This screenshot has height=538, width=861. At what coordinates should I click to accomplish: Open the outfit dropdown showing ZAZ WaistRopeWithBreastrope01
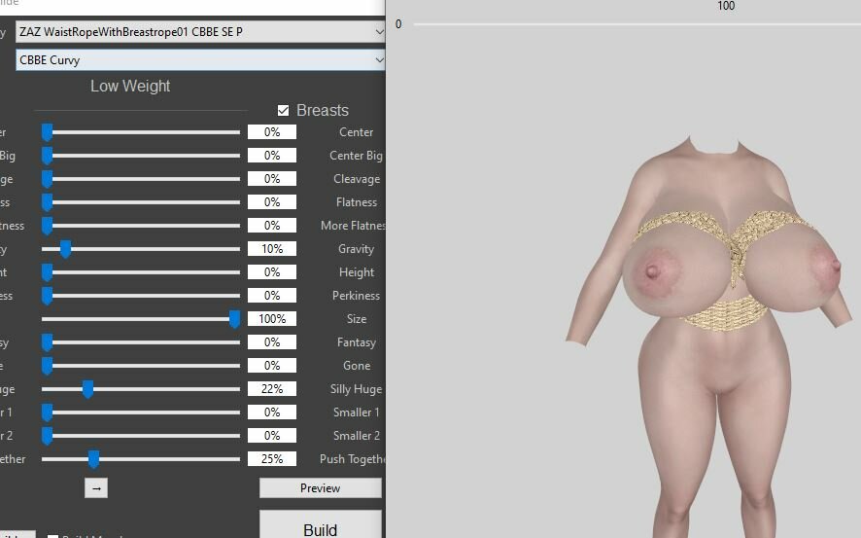coord(200,32)
